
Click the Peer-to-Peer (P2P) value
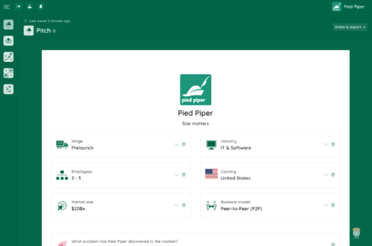point(241,209)
